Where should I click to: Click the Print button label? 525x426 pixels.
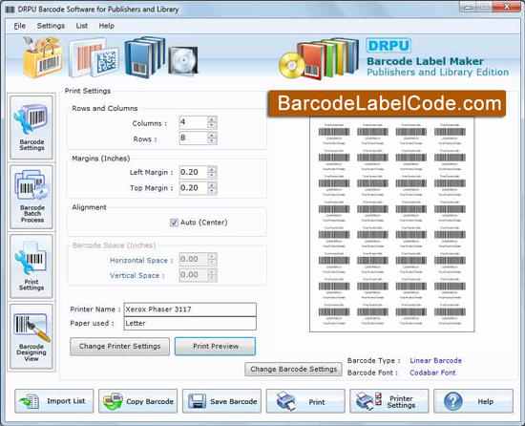click(316, 402)
